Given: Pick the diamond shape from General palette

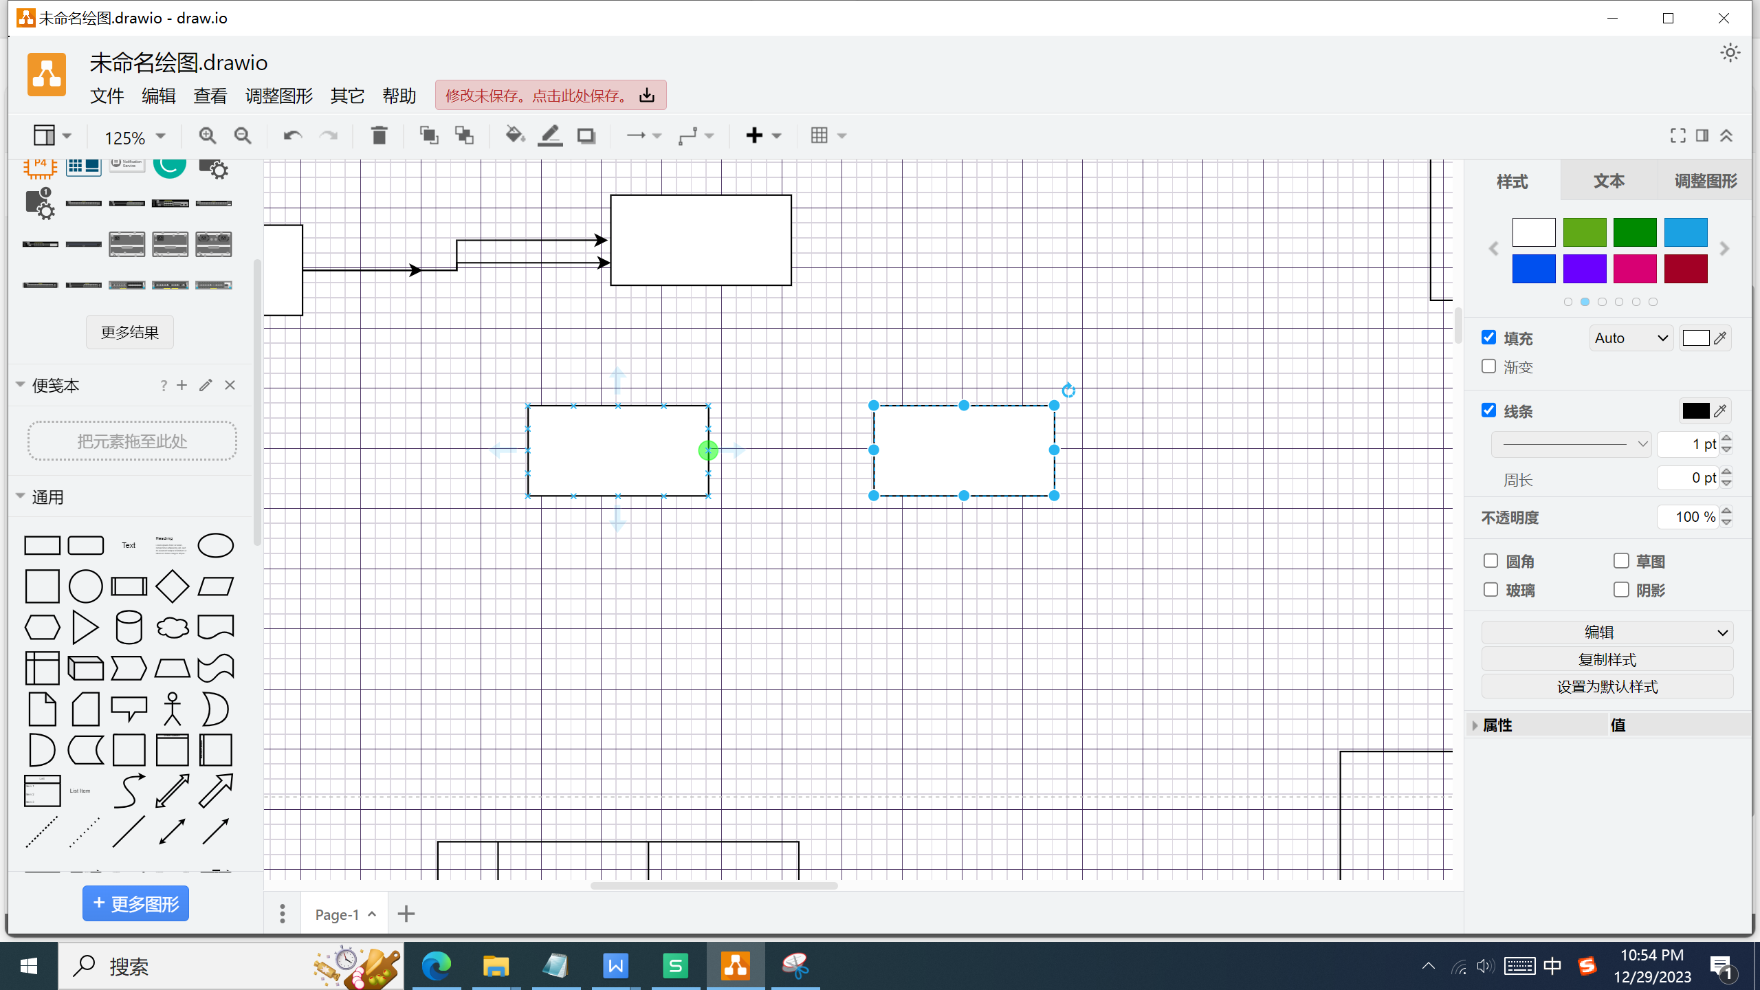Looking at the screenshot, I should 172,586.
